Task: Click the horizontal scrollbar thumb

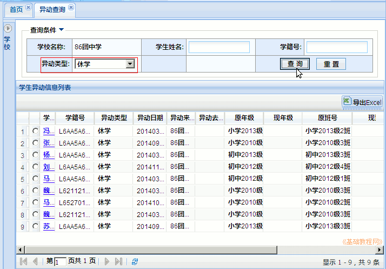Action: [151, 250]
